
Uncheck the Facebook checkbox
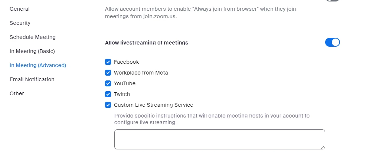click(x=108, y=62)
